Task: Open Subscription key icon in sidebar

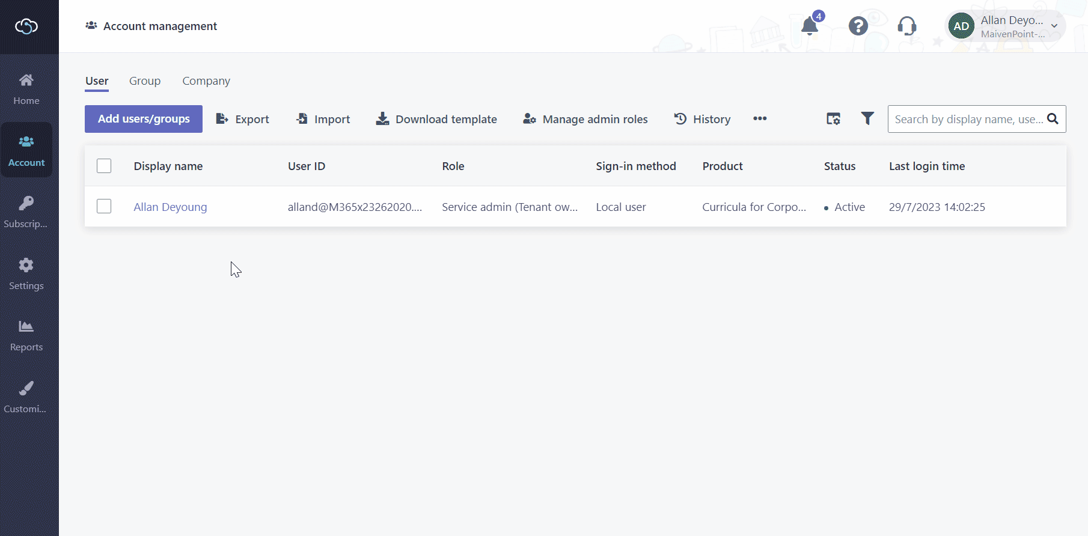Action: 26,203
